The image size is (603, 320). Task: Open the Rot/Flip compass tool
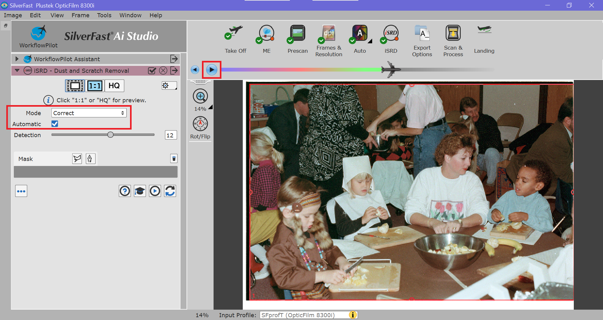(x=200, y=124)
